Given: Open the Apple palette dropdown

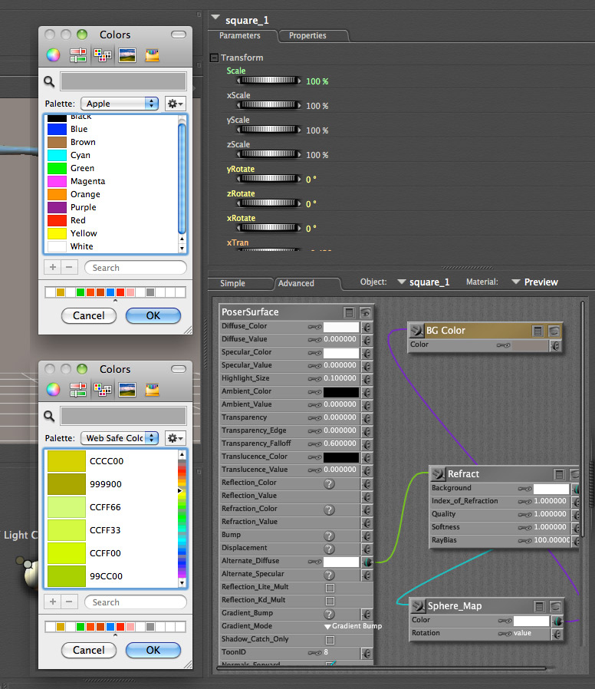Looking at the screenshot, I should (120, 104).
